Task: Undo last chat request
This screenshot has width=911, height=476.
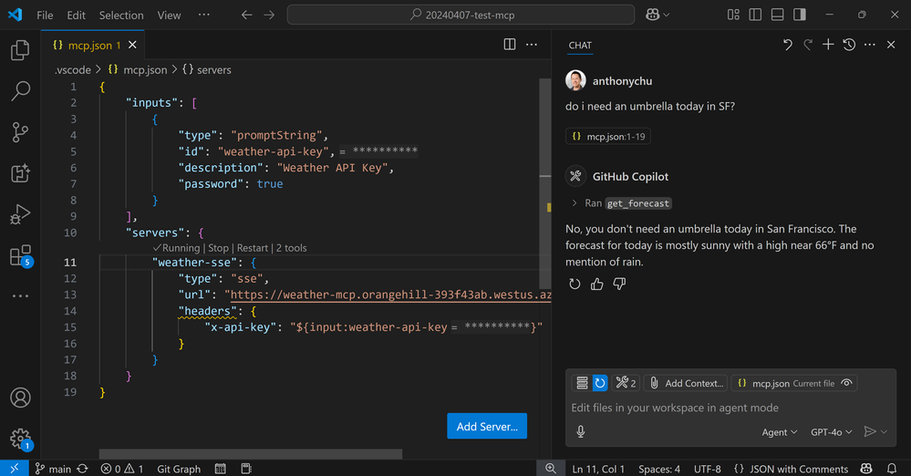Action: tap(787, 45)
